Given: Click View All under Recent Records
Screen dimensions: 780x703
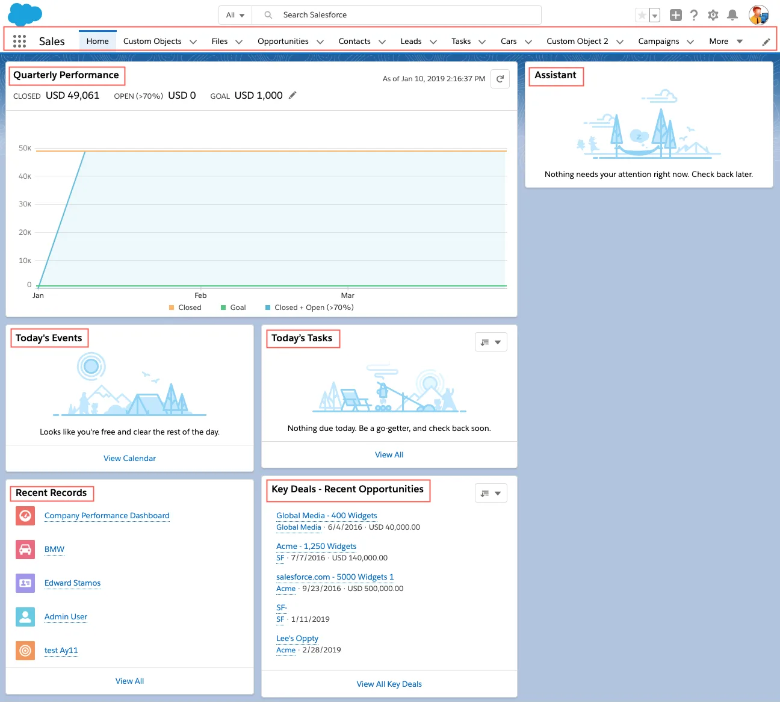Looking at the screenshot, I should [x=129, y=681].
